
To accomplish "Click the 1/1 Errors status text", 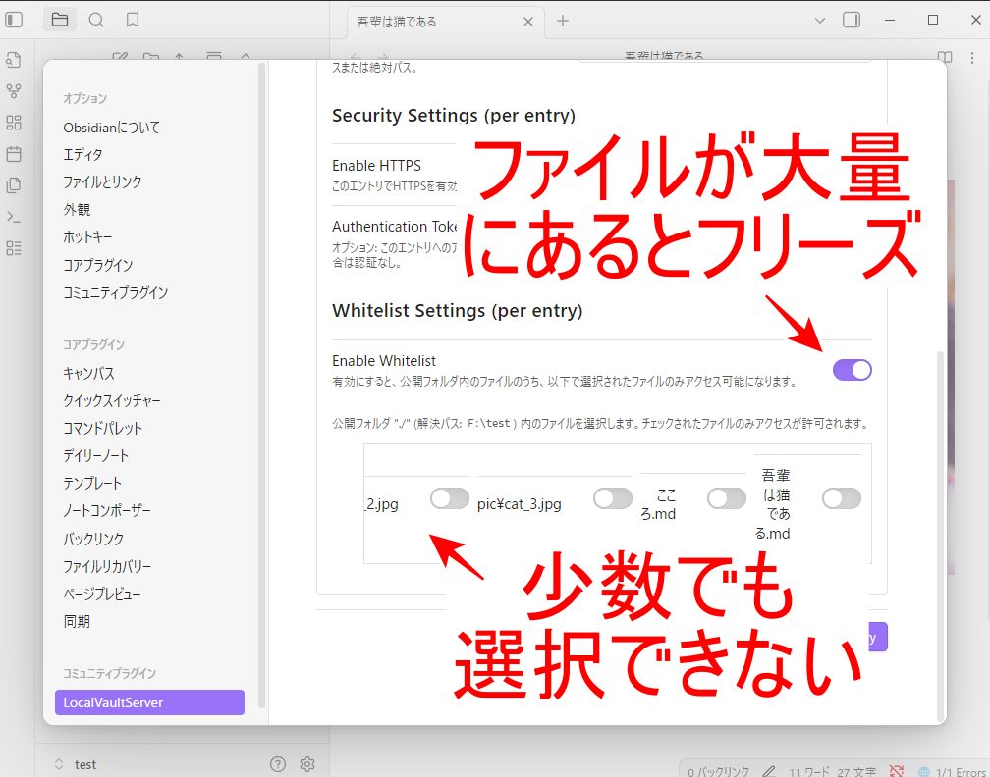I will (961, 771).
